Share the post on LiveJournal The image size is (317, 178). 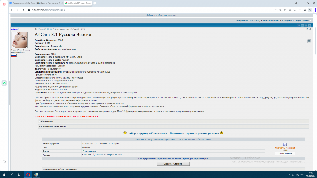point(309,25)
